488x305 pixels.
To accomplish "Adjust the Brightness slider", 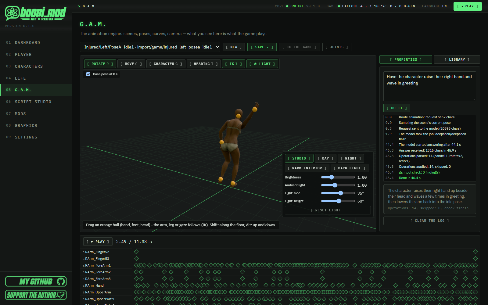I will tap(338, 177).
